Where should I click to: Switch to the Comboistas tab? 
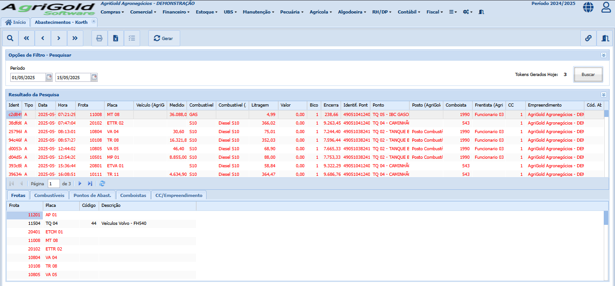(133, 195)
